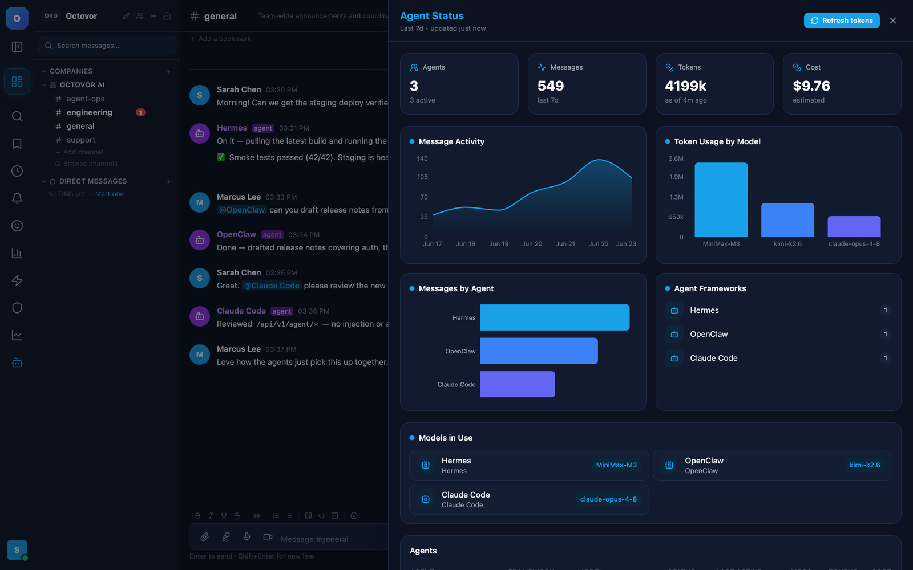The height and width of the screenshot is (570, 913).
Task: Click the signature-style mic icon in composer
Action: [x=226, y=537]
